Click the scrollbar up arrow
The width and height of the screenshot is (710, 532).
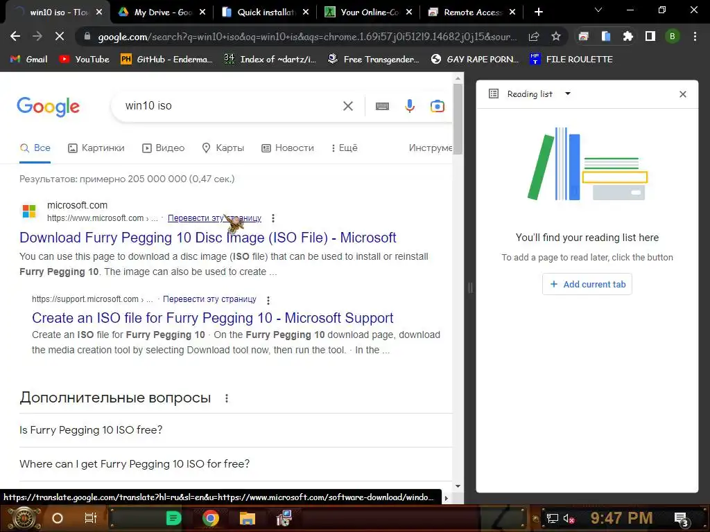(x=458, y=79)
